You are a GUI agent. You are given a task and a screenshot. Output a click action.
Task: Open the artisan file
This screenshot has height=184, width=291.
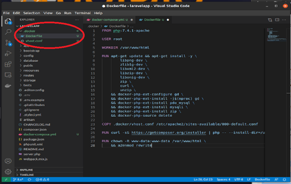[29, 120]
